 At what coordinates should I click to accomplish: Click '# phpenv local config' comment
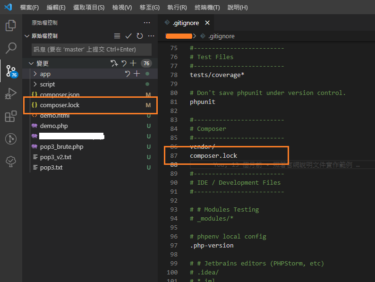[x=228, y=236]
